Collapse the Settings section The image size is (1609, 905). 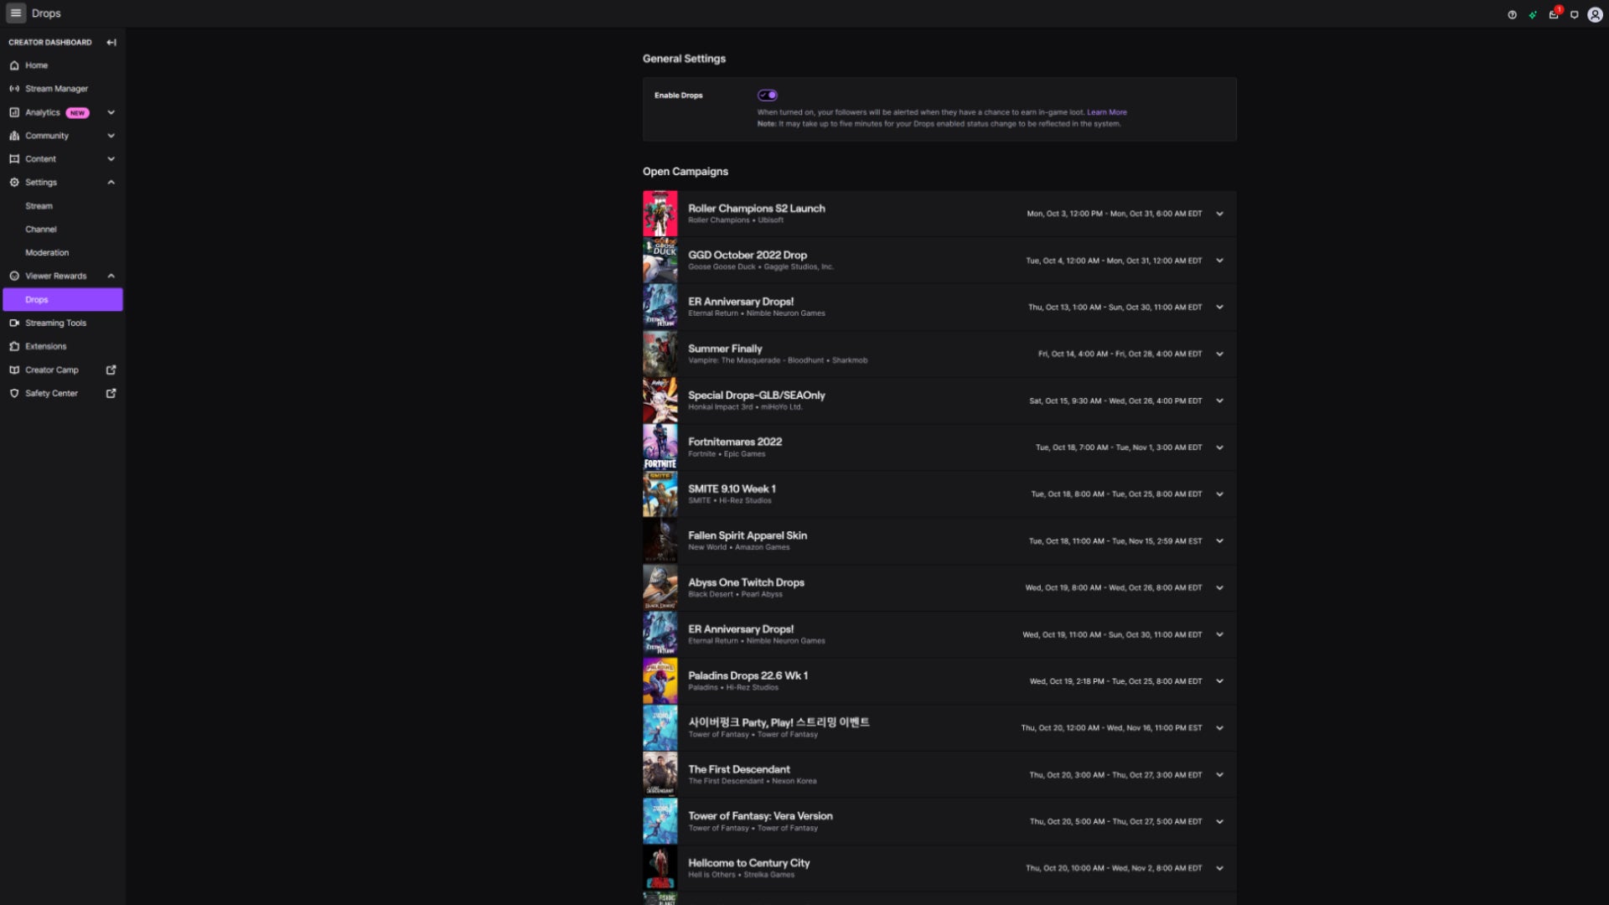point(111,182)
